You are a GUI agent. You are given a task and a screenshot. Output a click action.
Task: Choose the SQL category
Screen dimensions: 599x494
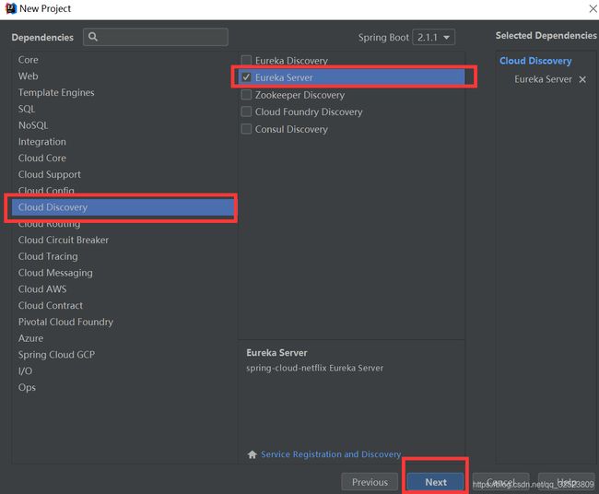(27, 109)
